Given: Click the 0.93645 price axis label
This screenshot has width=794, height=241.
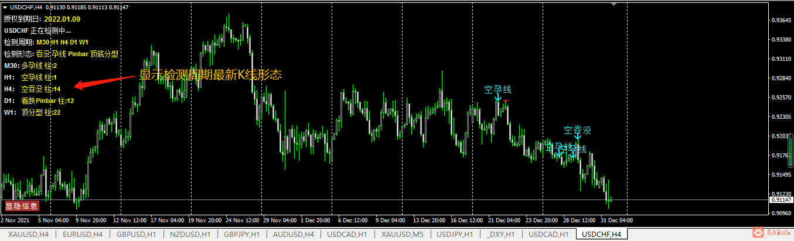Looking at the screenshot, I should [782, 20].
